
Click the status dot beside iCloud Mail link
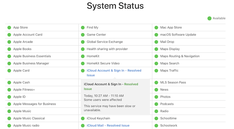tap(83, 126)
